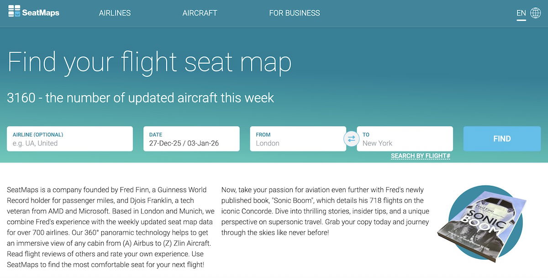
Task: Click the globe language icon
Action: point(535,13)
